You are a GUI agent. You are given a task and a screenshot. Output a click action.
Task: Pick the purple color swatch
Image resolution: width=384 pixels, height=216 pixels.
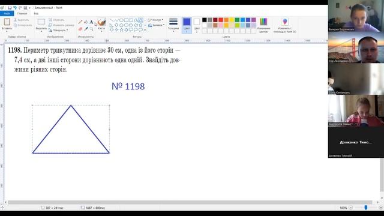tap(253, 20)
